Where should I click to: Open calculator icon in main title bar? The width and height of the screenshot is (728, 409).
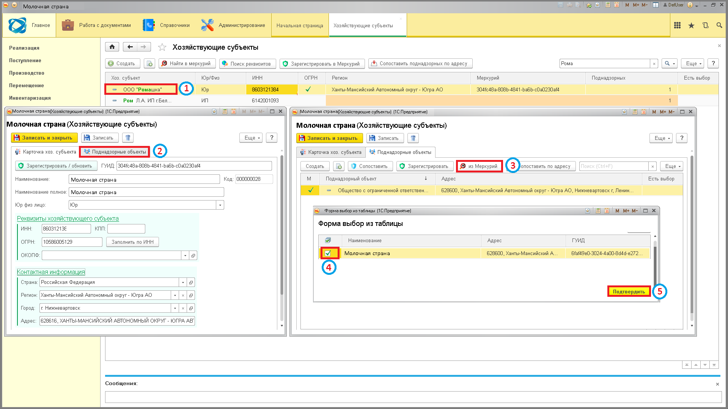click(x=608, y=5)
